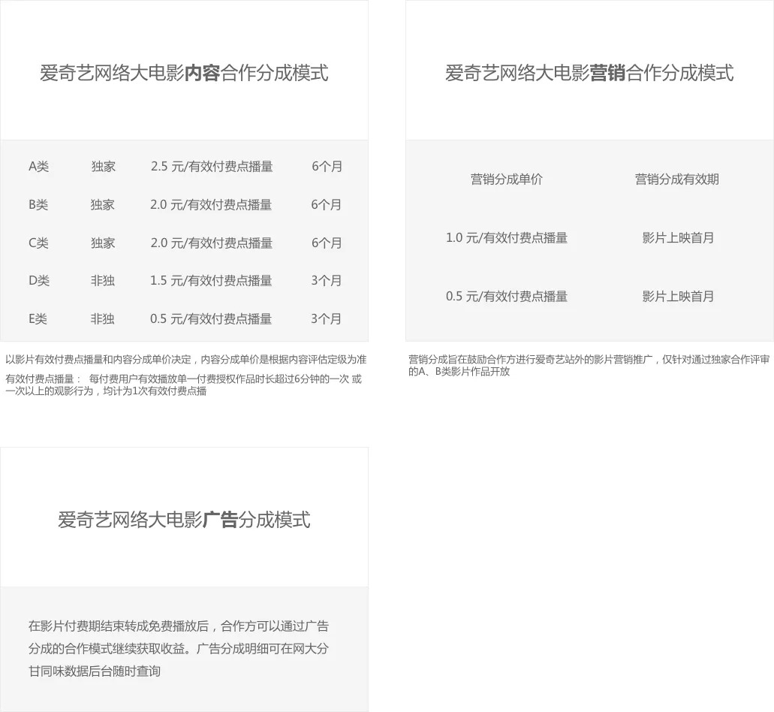
Task: Click 影片上映首月 beside 1.0 元 price
Action: pos(678,237)
